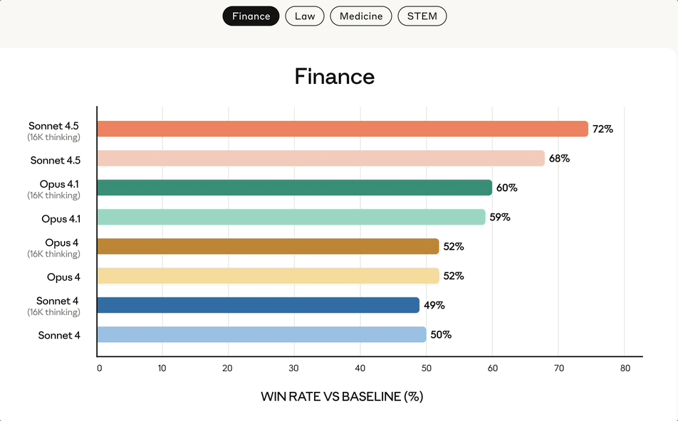678x421 pixels.
Task: Click the 60% value label
Action: (x=507, y=188)
